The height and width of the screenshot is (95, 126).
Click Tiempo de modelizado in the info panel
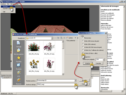coord(107,13)
